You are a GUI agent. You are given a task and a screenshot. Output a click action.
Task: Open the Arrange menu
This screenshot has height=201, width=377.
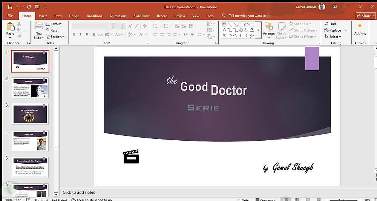coord(269,30)
